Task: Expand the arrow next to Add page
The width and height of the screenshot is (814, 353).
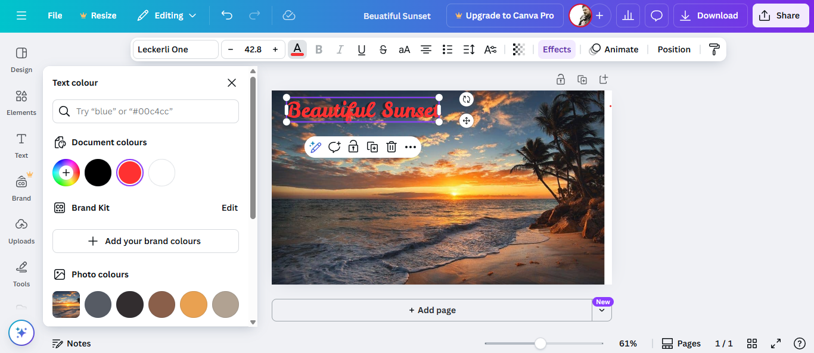Action: 602,310
